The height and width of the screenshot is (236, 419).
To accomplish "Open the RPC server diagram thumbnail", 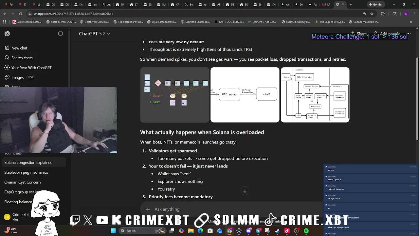I will [245, 95].
